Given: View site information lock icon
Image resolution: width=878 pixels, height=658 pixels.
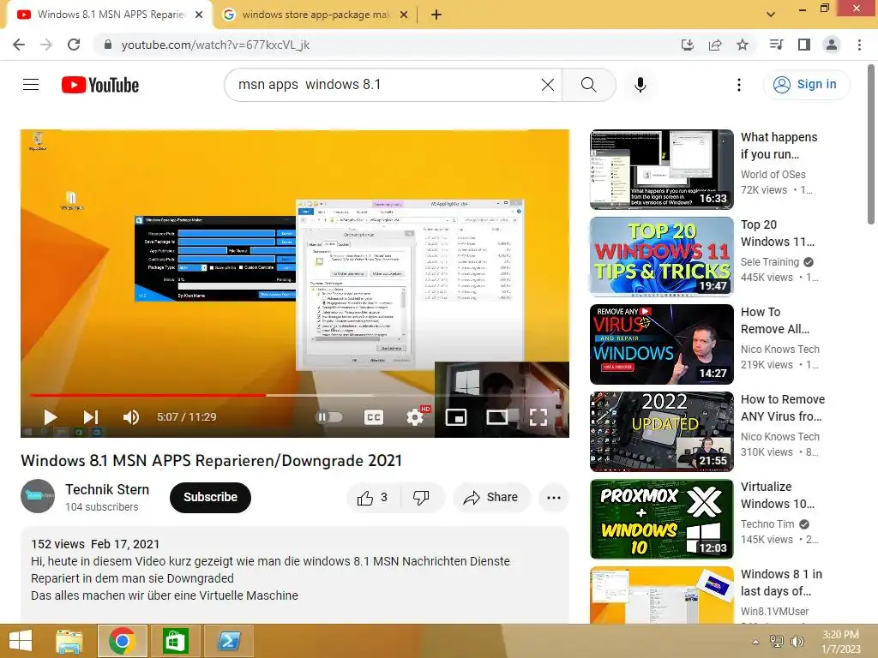Looking at the screenshot, I should [108, 45].
